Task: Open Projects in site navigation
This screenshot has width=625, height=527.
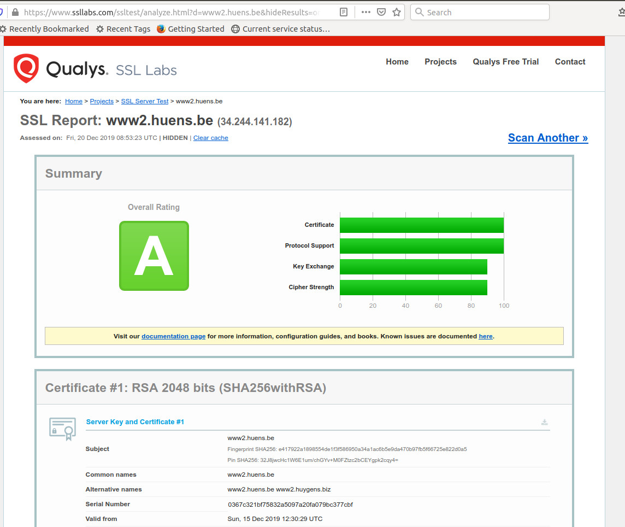Action: (x=440, y=61)
